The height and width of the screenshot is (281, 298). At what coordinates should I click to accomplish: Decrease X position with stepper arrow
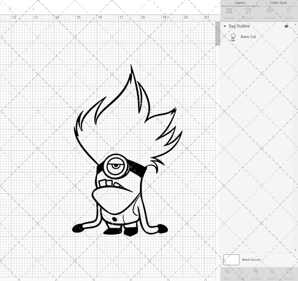point(10,10)
